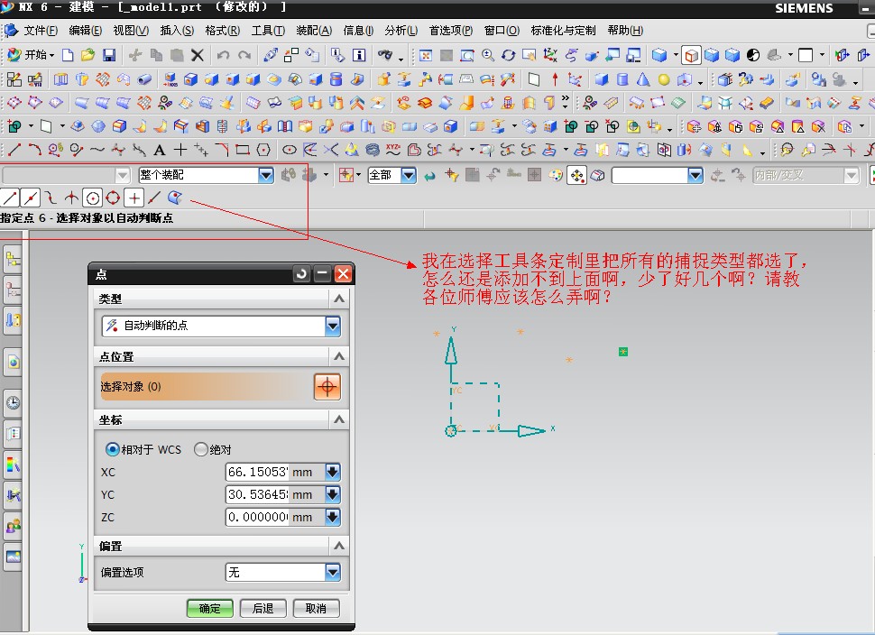Select the black-and-white face analysis display icon
Image resolution: width=875 pixels, height=635 pixels.
click(753, 55)
